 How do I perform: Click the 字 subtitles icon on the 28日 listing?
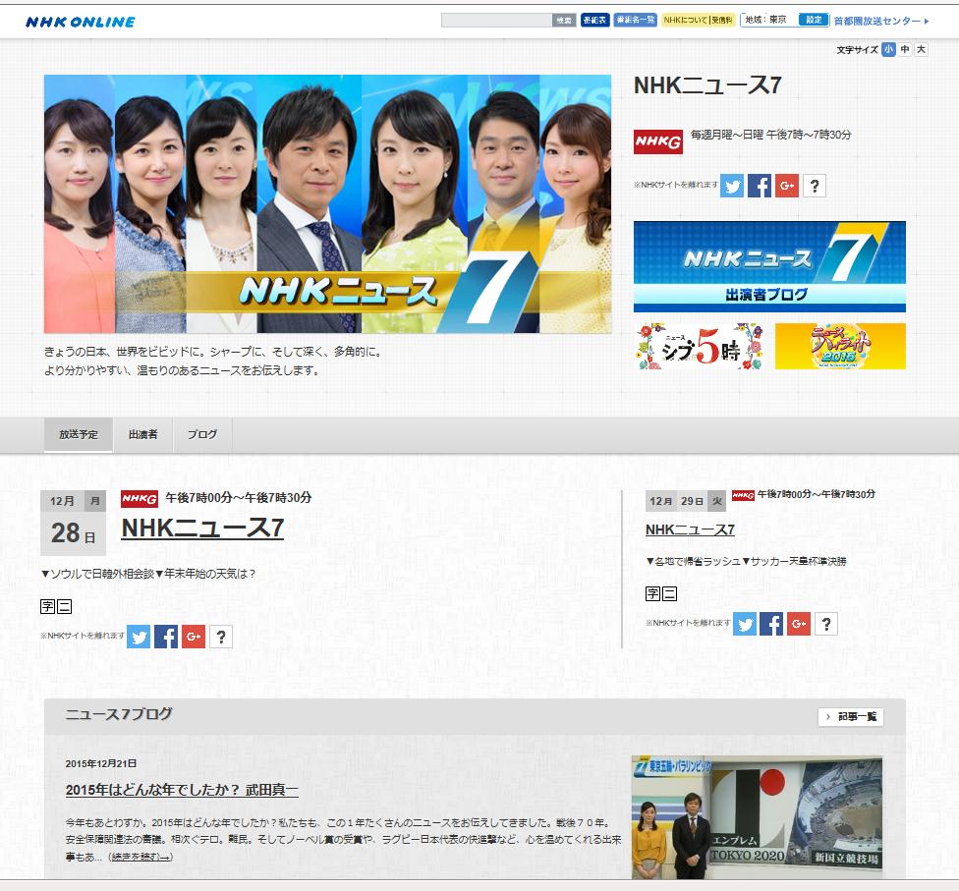click(48, 606)
